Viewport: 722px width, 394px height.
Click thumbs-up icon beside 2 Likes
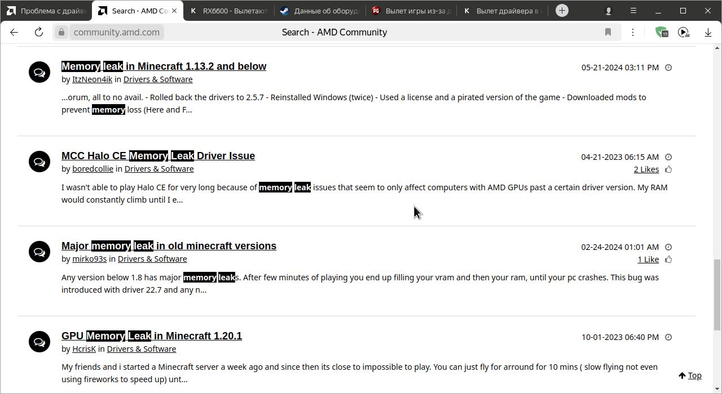click(x=668, y=169)
